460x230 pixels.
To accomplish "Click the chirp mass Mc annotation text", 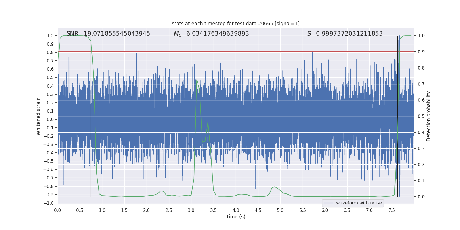I will (x=211, y=34).
